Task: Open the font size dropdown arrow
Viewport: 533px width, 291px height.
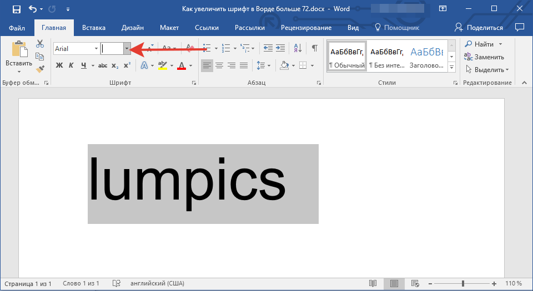Action: (127, 49)
